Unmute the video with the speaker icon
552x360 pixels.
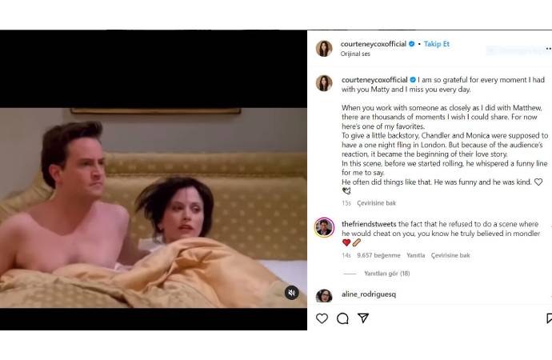tap(291, 293)
